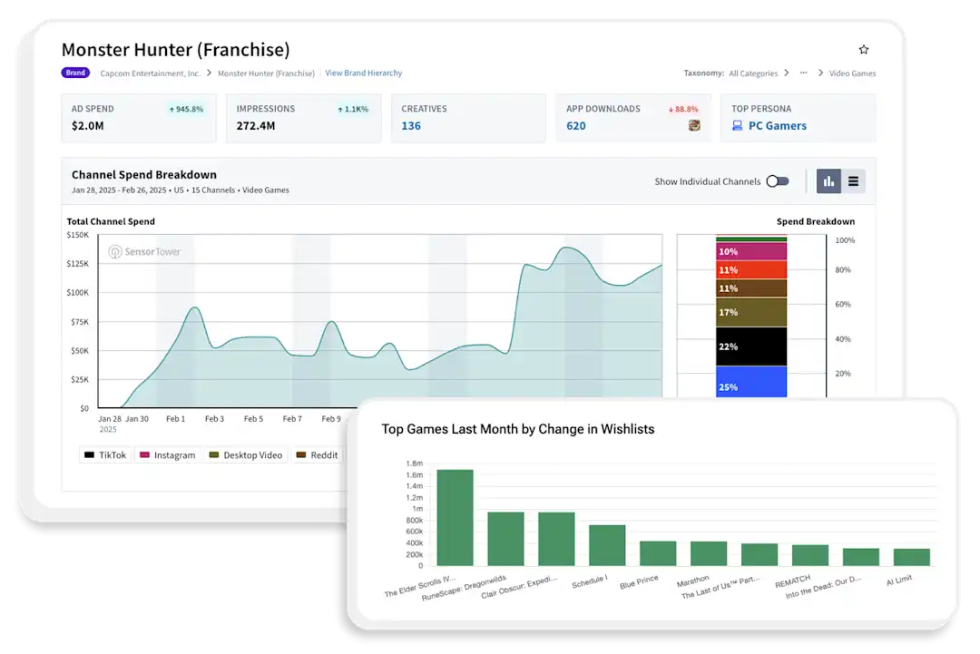Click Marathon wishlist bar
Viewport: 980px width, 654px height.
click(709, 553)
